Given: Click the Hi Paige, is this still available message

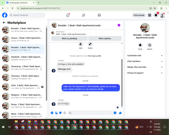Looking at the screenshot, I should point(71,64).
